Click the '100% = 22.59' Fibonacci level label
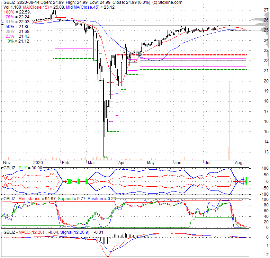 pos(17,12)
